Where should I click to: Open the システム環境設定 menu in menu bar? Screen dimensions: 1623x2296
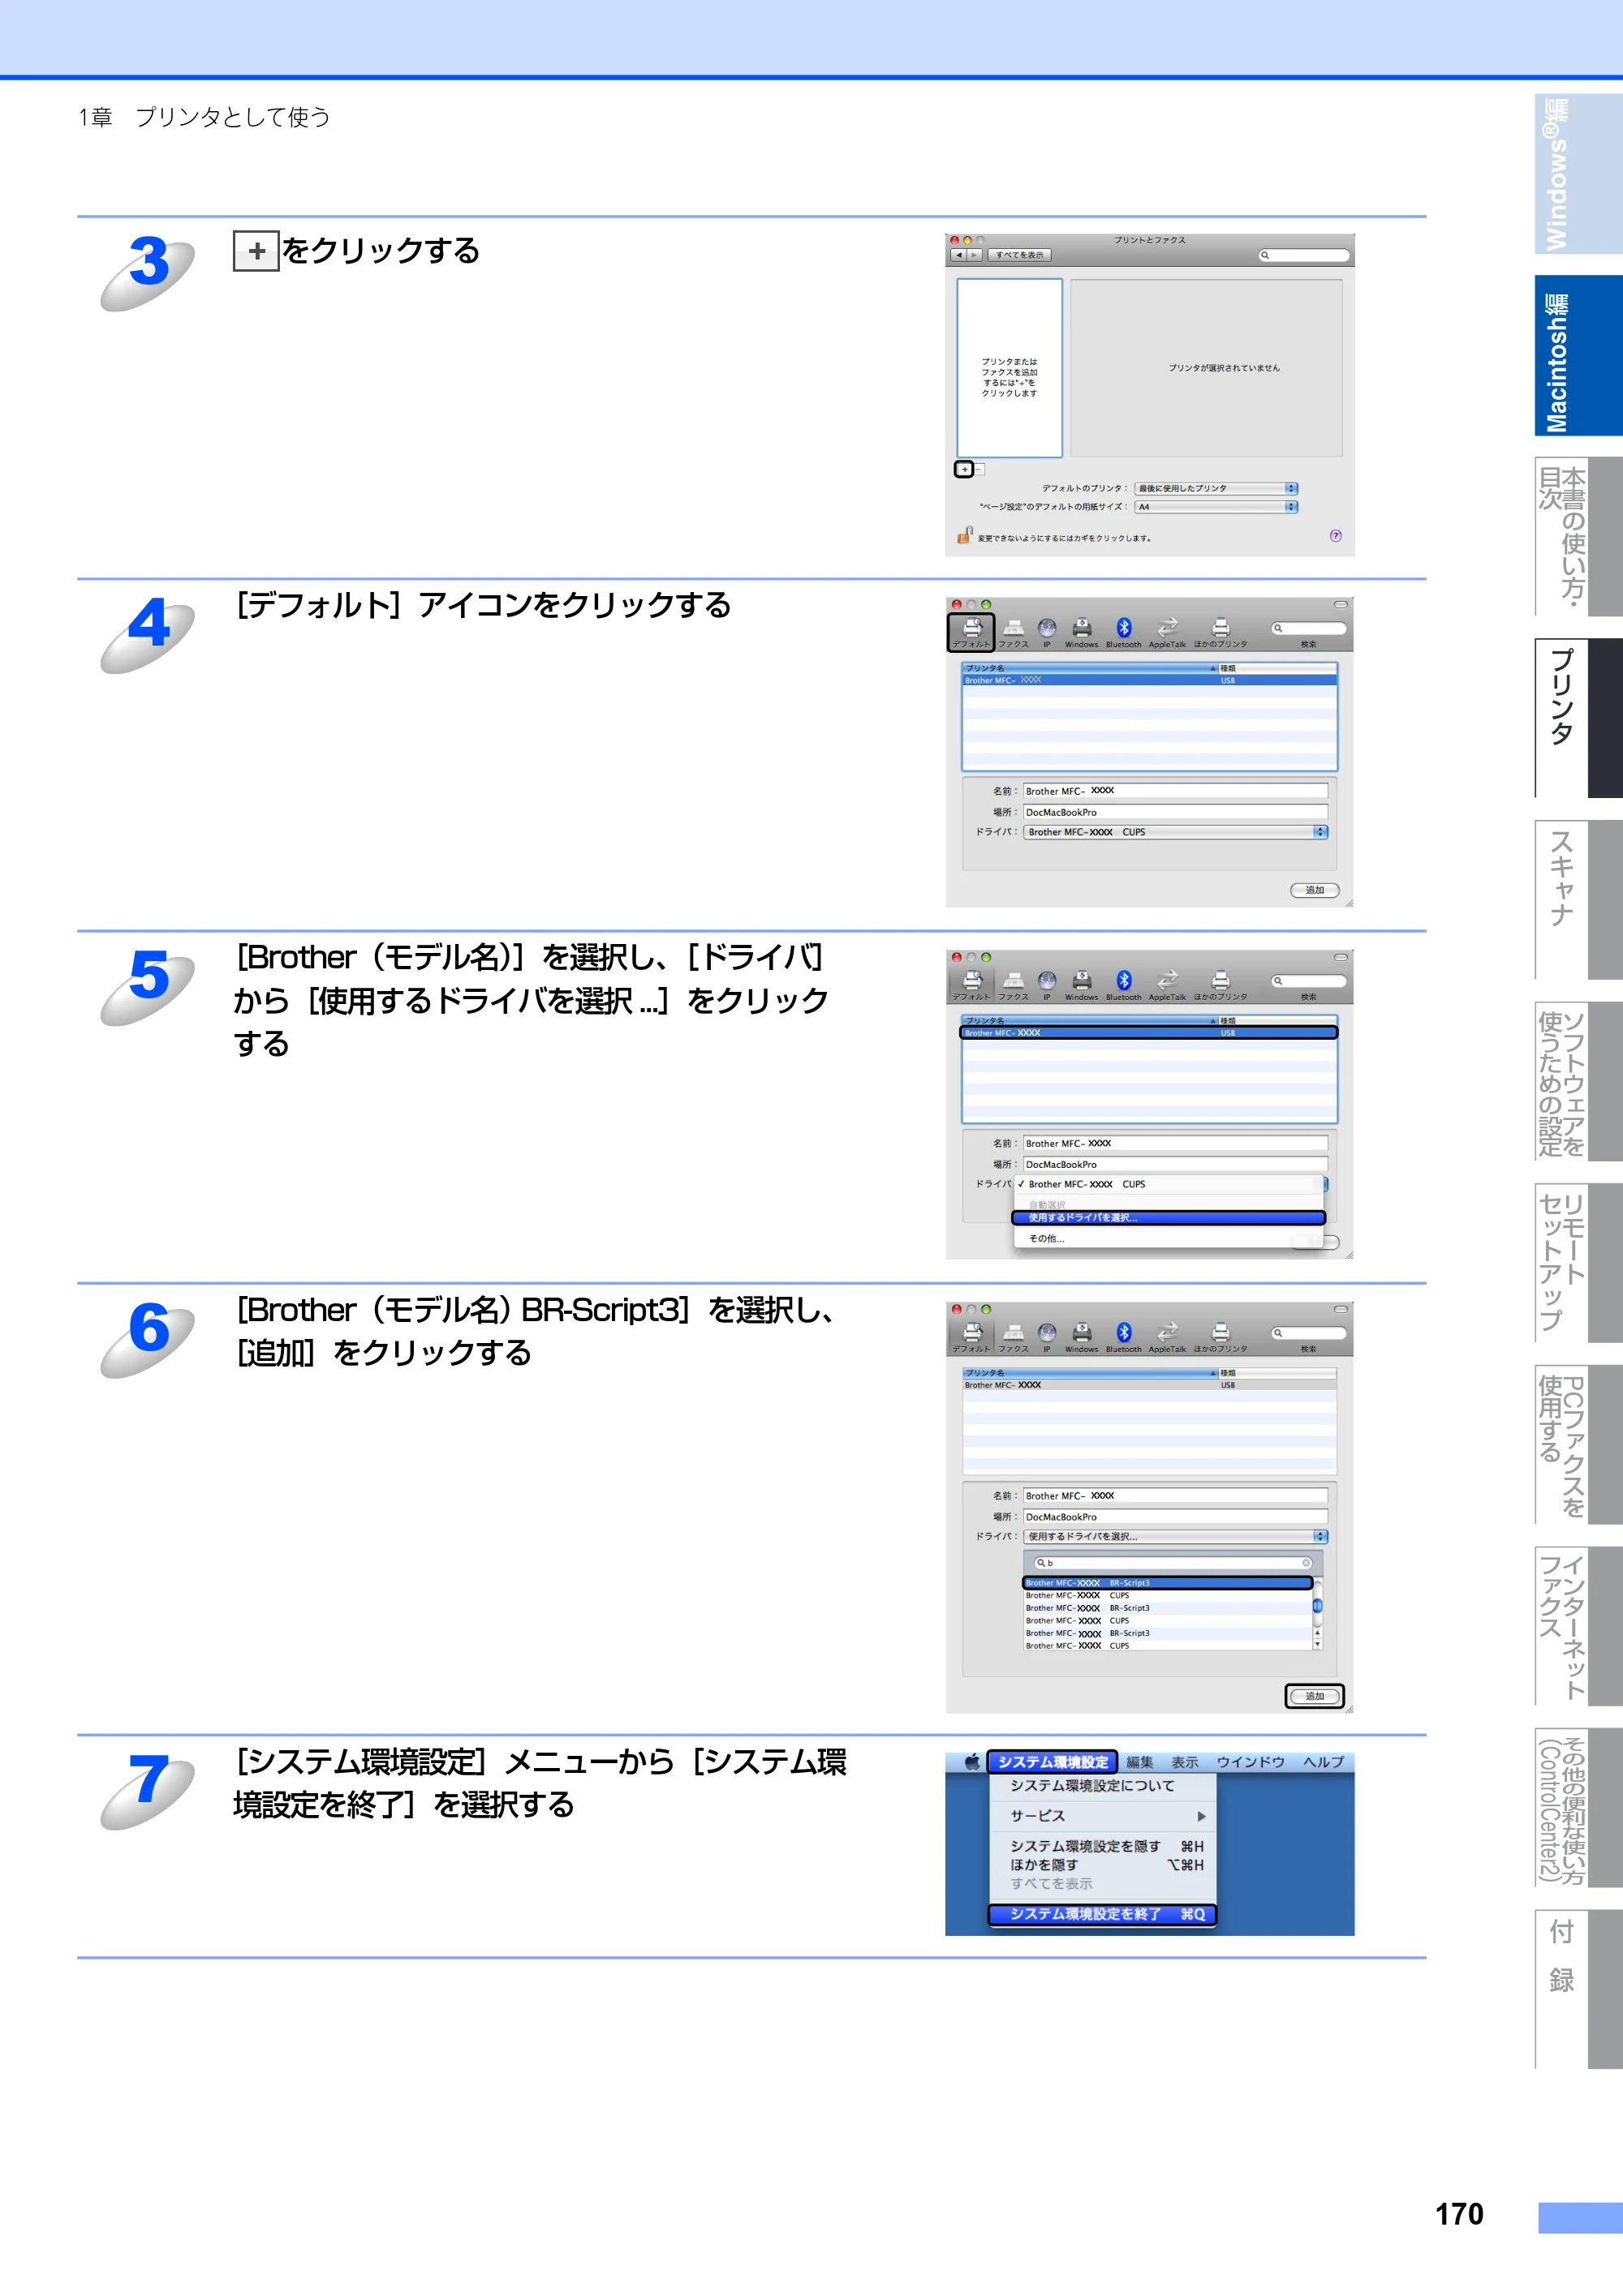(x=1053, y=1762)
